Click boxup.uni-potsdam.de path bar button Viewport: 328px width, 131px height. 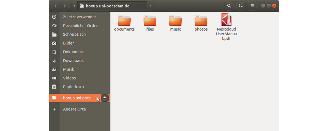(x=104, y=6)
